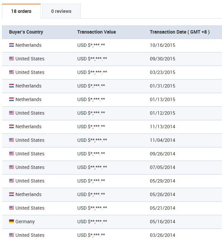This screenshot has width=222, height=248.
Task: Click the Netherlands label dated 01/13/2015
Action: [29, 99]
